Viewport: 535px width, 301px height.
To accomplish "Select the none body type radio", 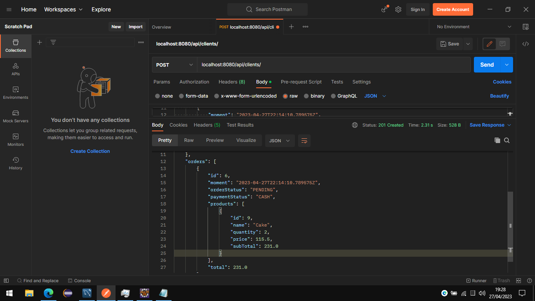I will click(157, 96).
